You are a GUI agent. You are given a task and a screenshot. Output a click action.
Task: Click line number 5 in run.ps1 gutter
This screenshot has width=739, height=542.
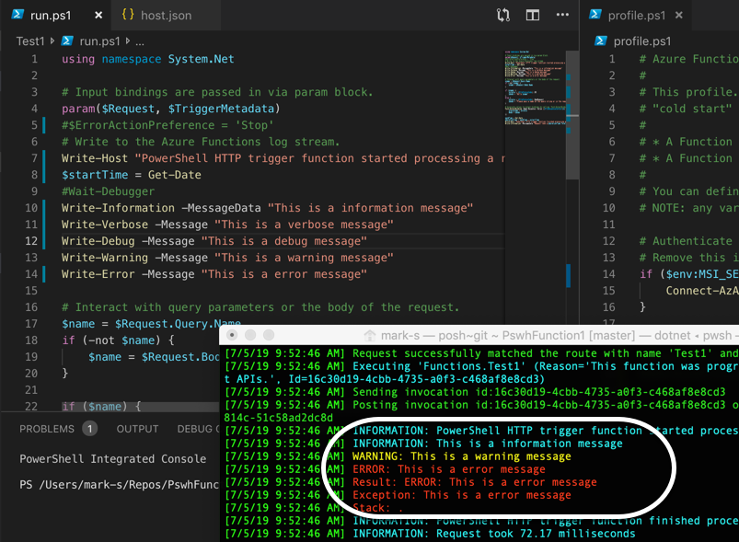pyautogui.click(x=34, y=125)
